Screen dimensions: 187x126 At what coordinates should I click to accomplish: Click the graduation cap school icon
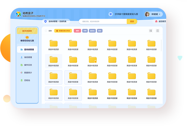pyautogui.click(x=110, y=14)
